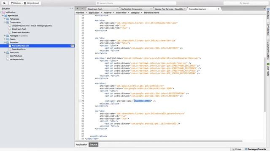Select packages.config file
Image resolution: width=270 pixels, height=151 pixels.
tap(16, 59)
